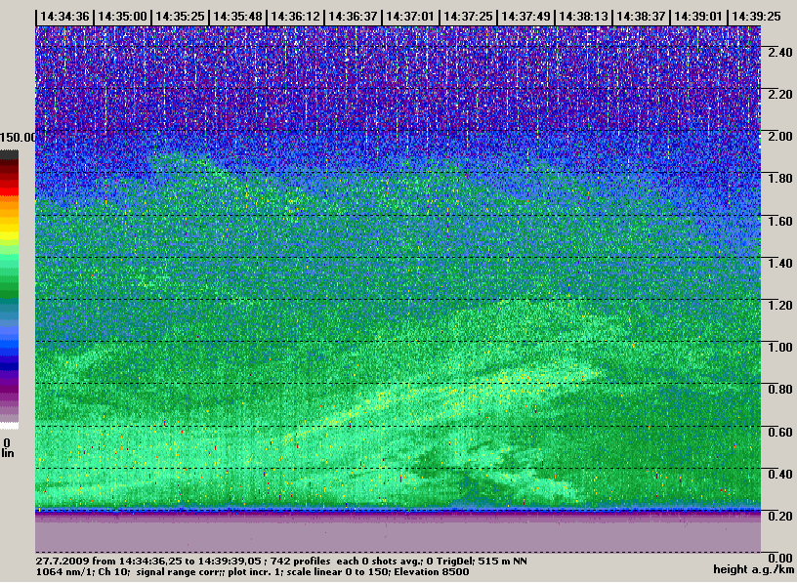Click the 0 color scale minimum value

click(x=7, y=443)
